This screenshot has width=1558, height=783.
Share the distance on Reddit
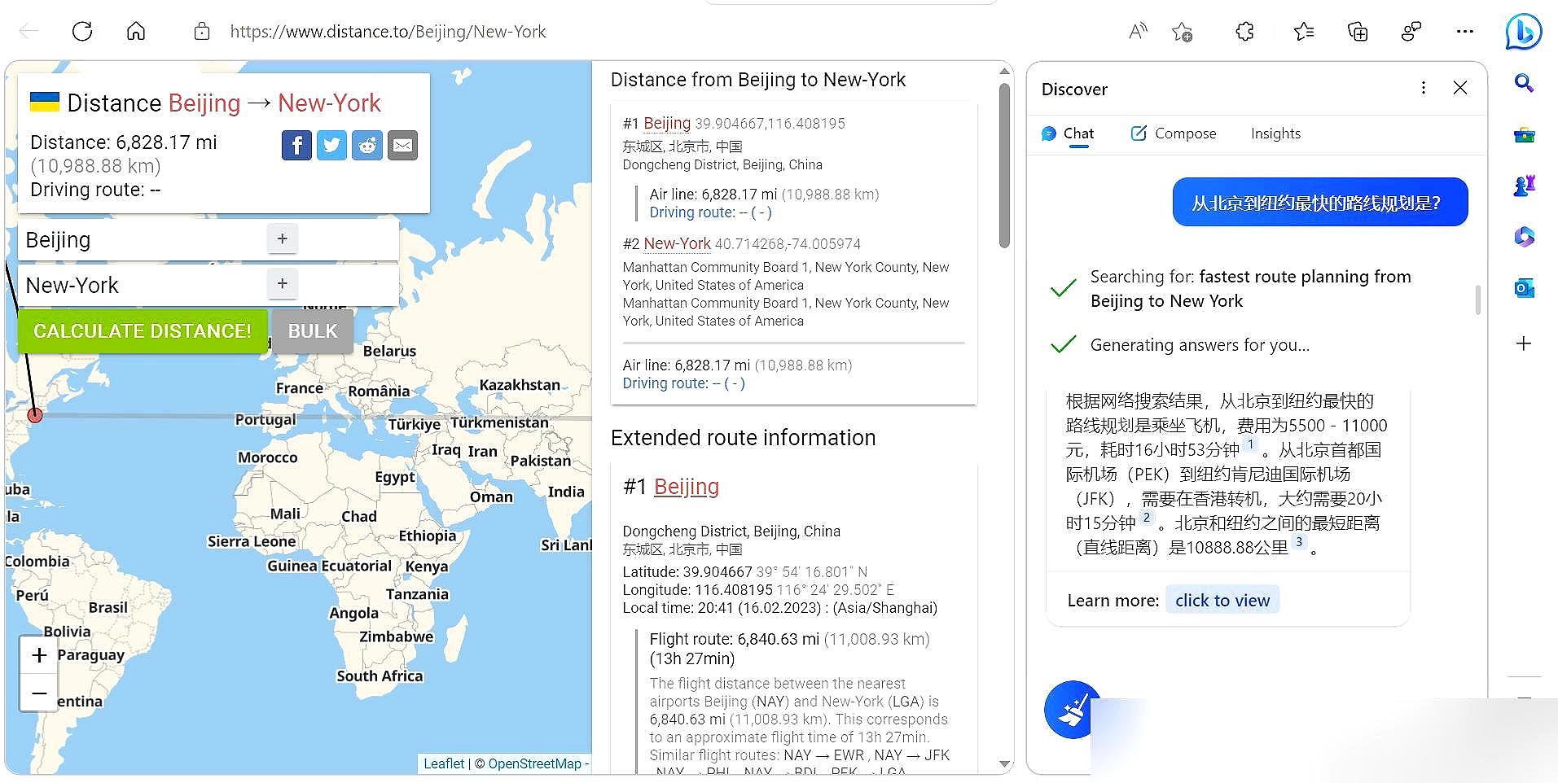pos(367,146)
